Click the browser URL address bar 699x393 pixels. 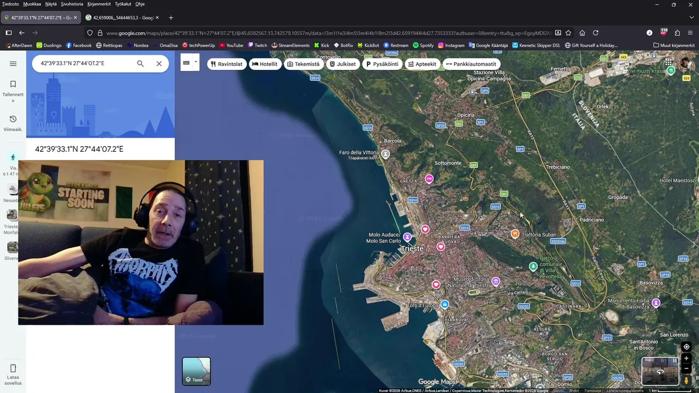328,33
